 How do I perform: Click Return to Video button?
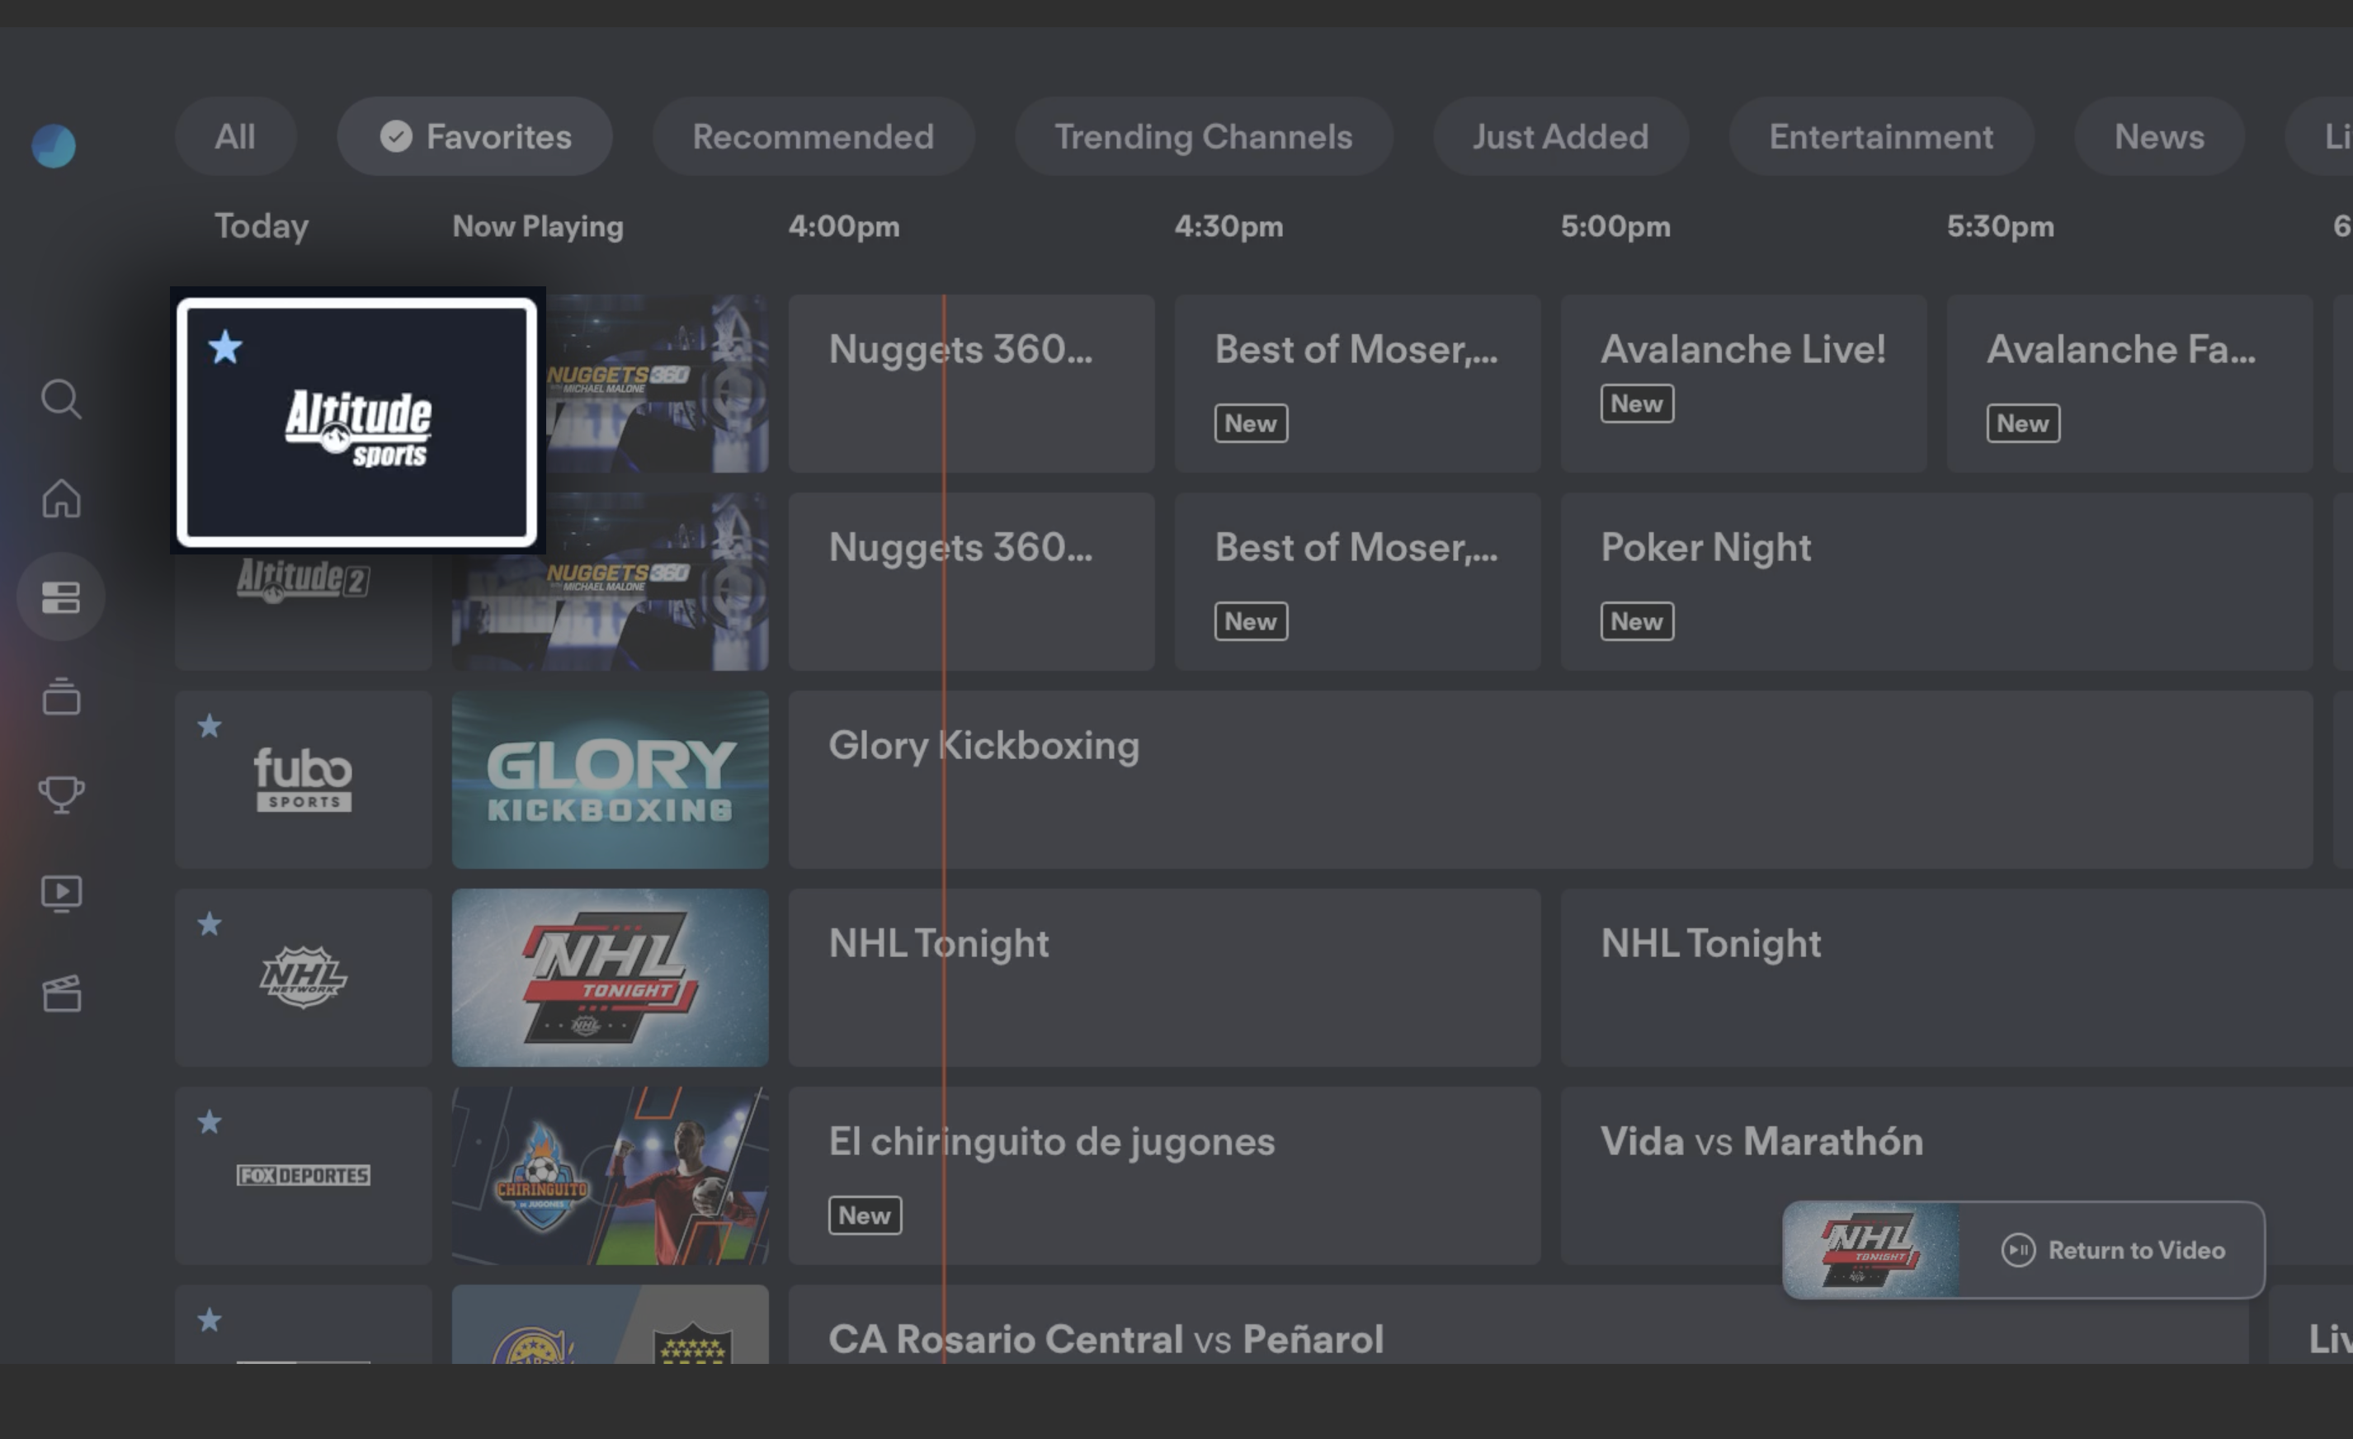2024,1248
